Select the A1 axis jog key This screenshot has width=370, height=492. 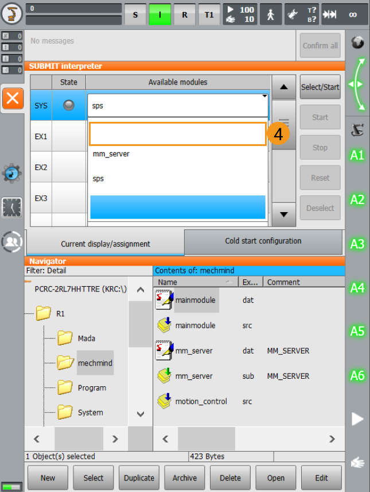coord(357,155)
